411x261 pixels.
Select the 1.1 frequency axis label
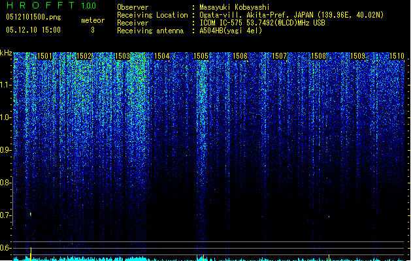(x=6, y=85)
